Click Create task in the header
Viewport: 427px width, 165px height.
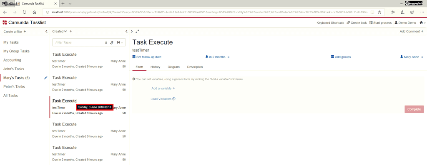[x=357, y=23]
